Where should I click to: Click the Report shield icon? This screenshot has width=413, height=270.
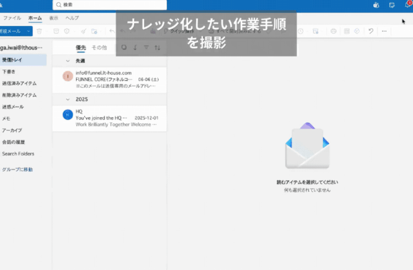[67, 31]
